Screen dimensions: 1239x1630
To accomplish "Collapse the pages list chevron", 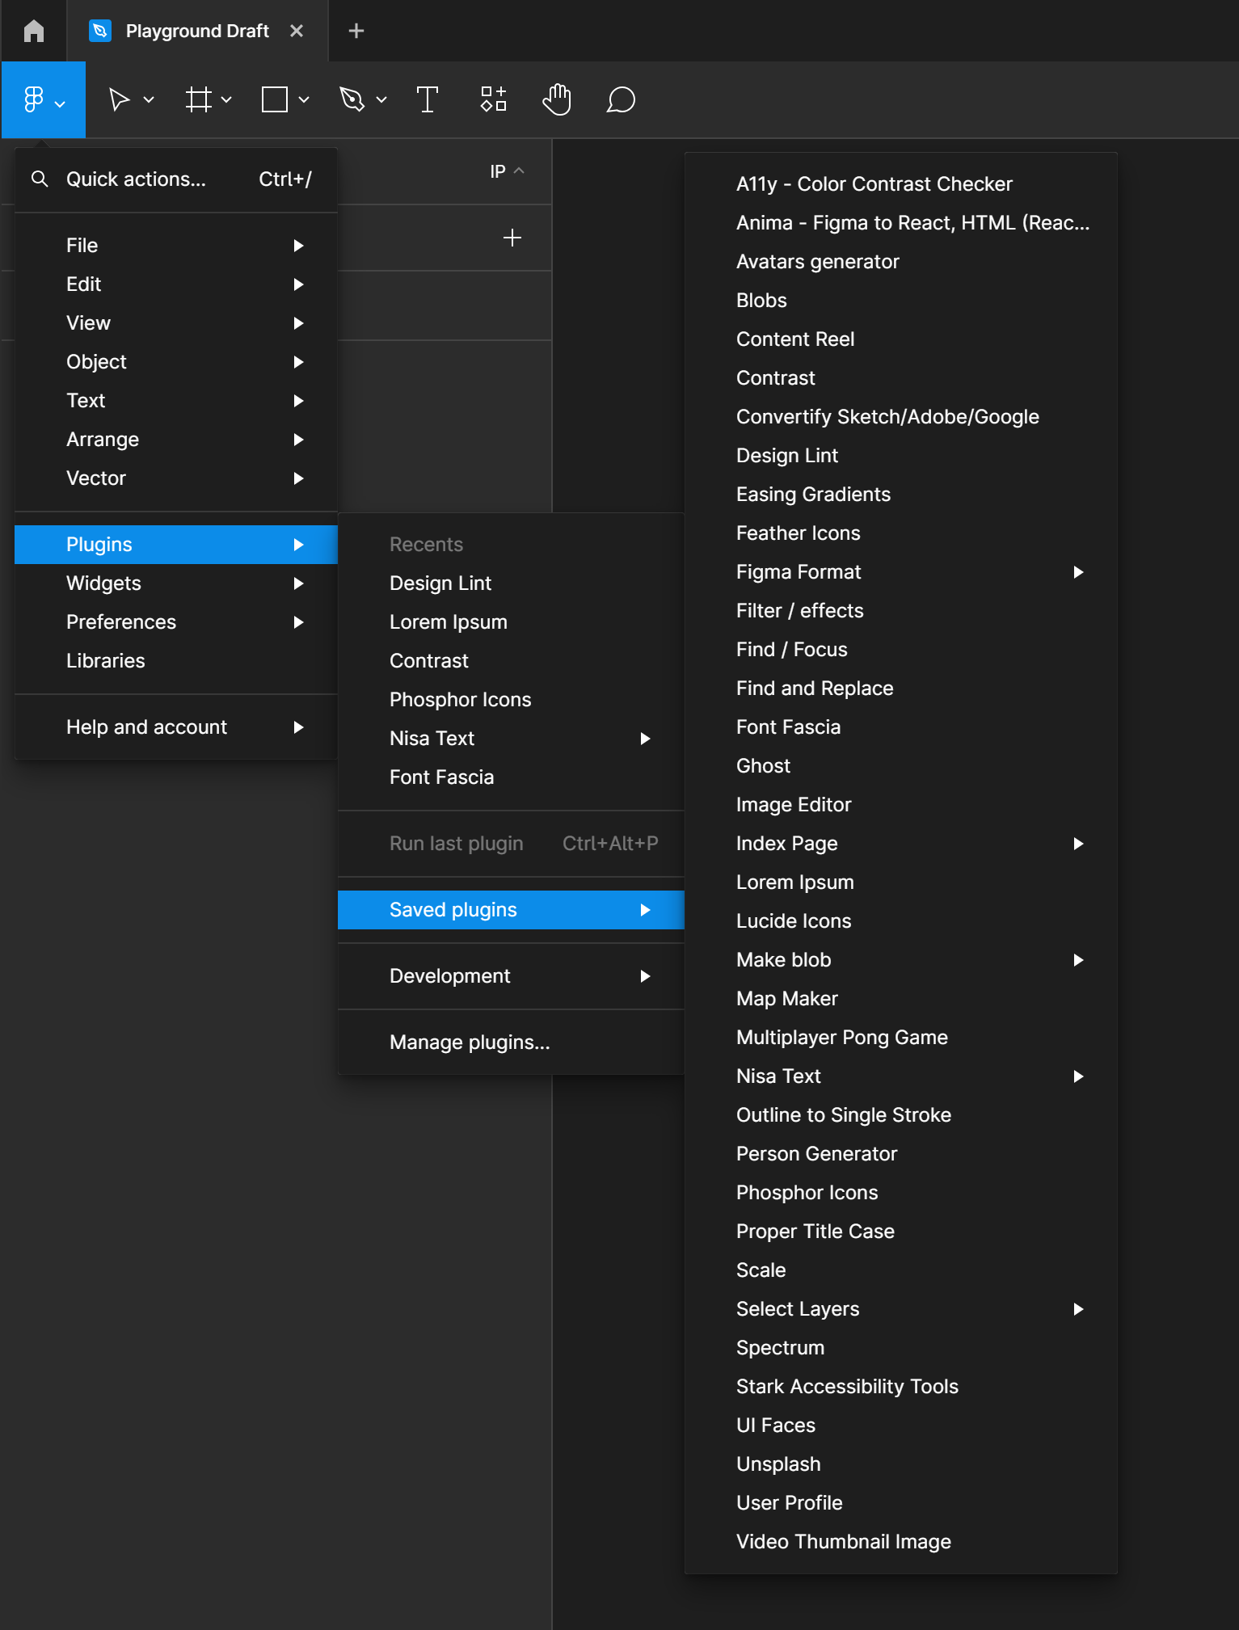I will tap(519, 171).
